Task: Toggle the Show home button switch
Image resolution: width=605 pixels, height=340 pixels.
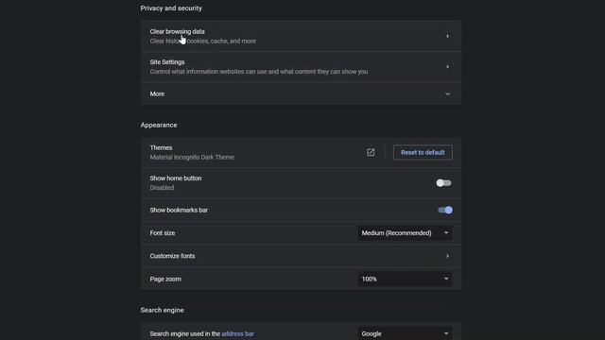Action: tap(443, 183)
